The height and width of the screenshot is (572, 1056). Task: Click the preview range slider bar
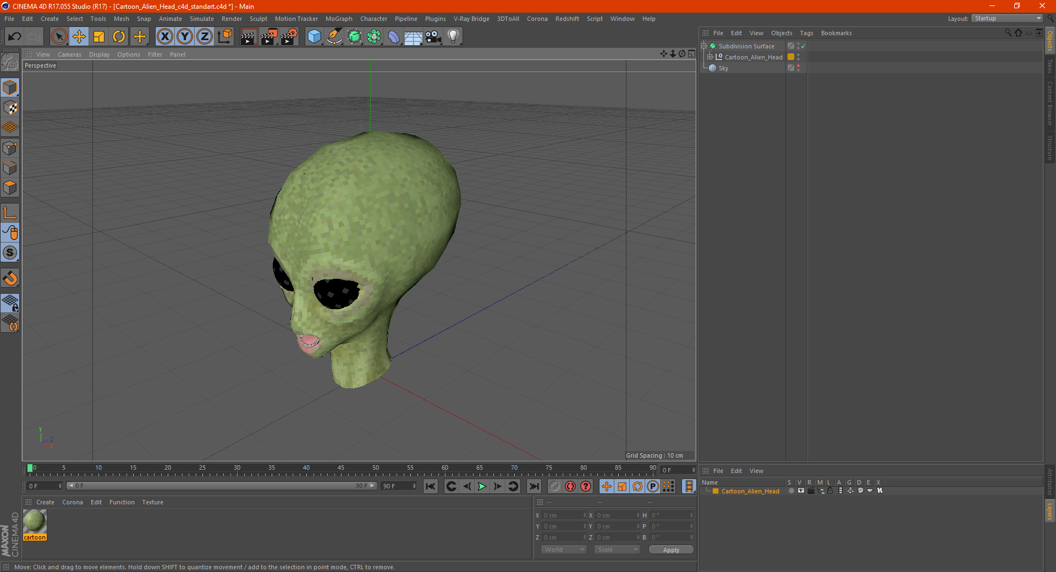click(222, 486)
